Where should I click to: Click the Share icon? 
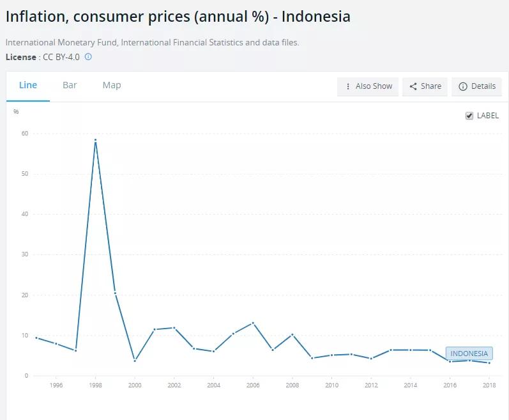pyautogui.click(x=413, y=86)
